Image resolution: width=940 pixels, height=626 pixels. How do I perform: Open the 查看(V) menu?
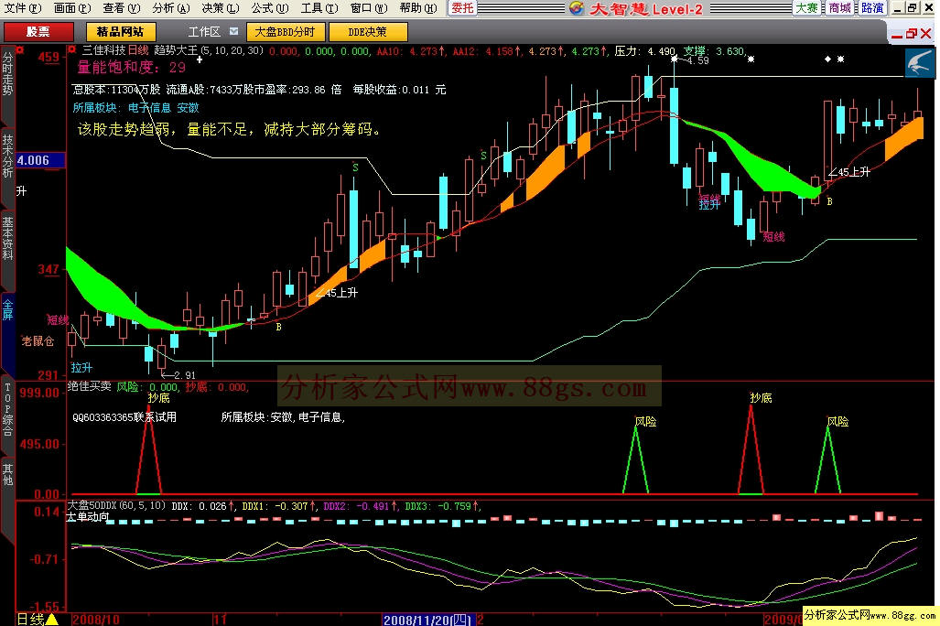click(x=121, y=8)
